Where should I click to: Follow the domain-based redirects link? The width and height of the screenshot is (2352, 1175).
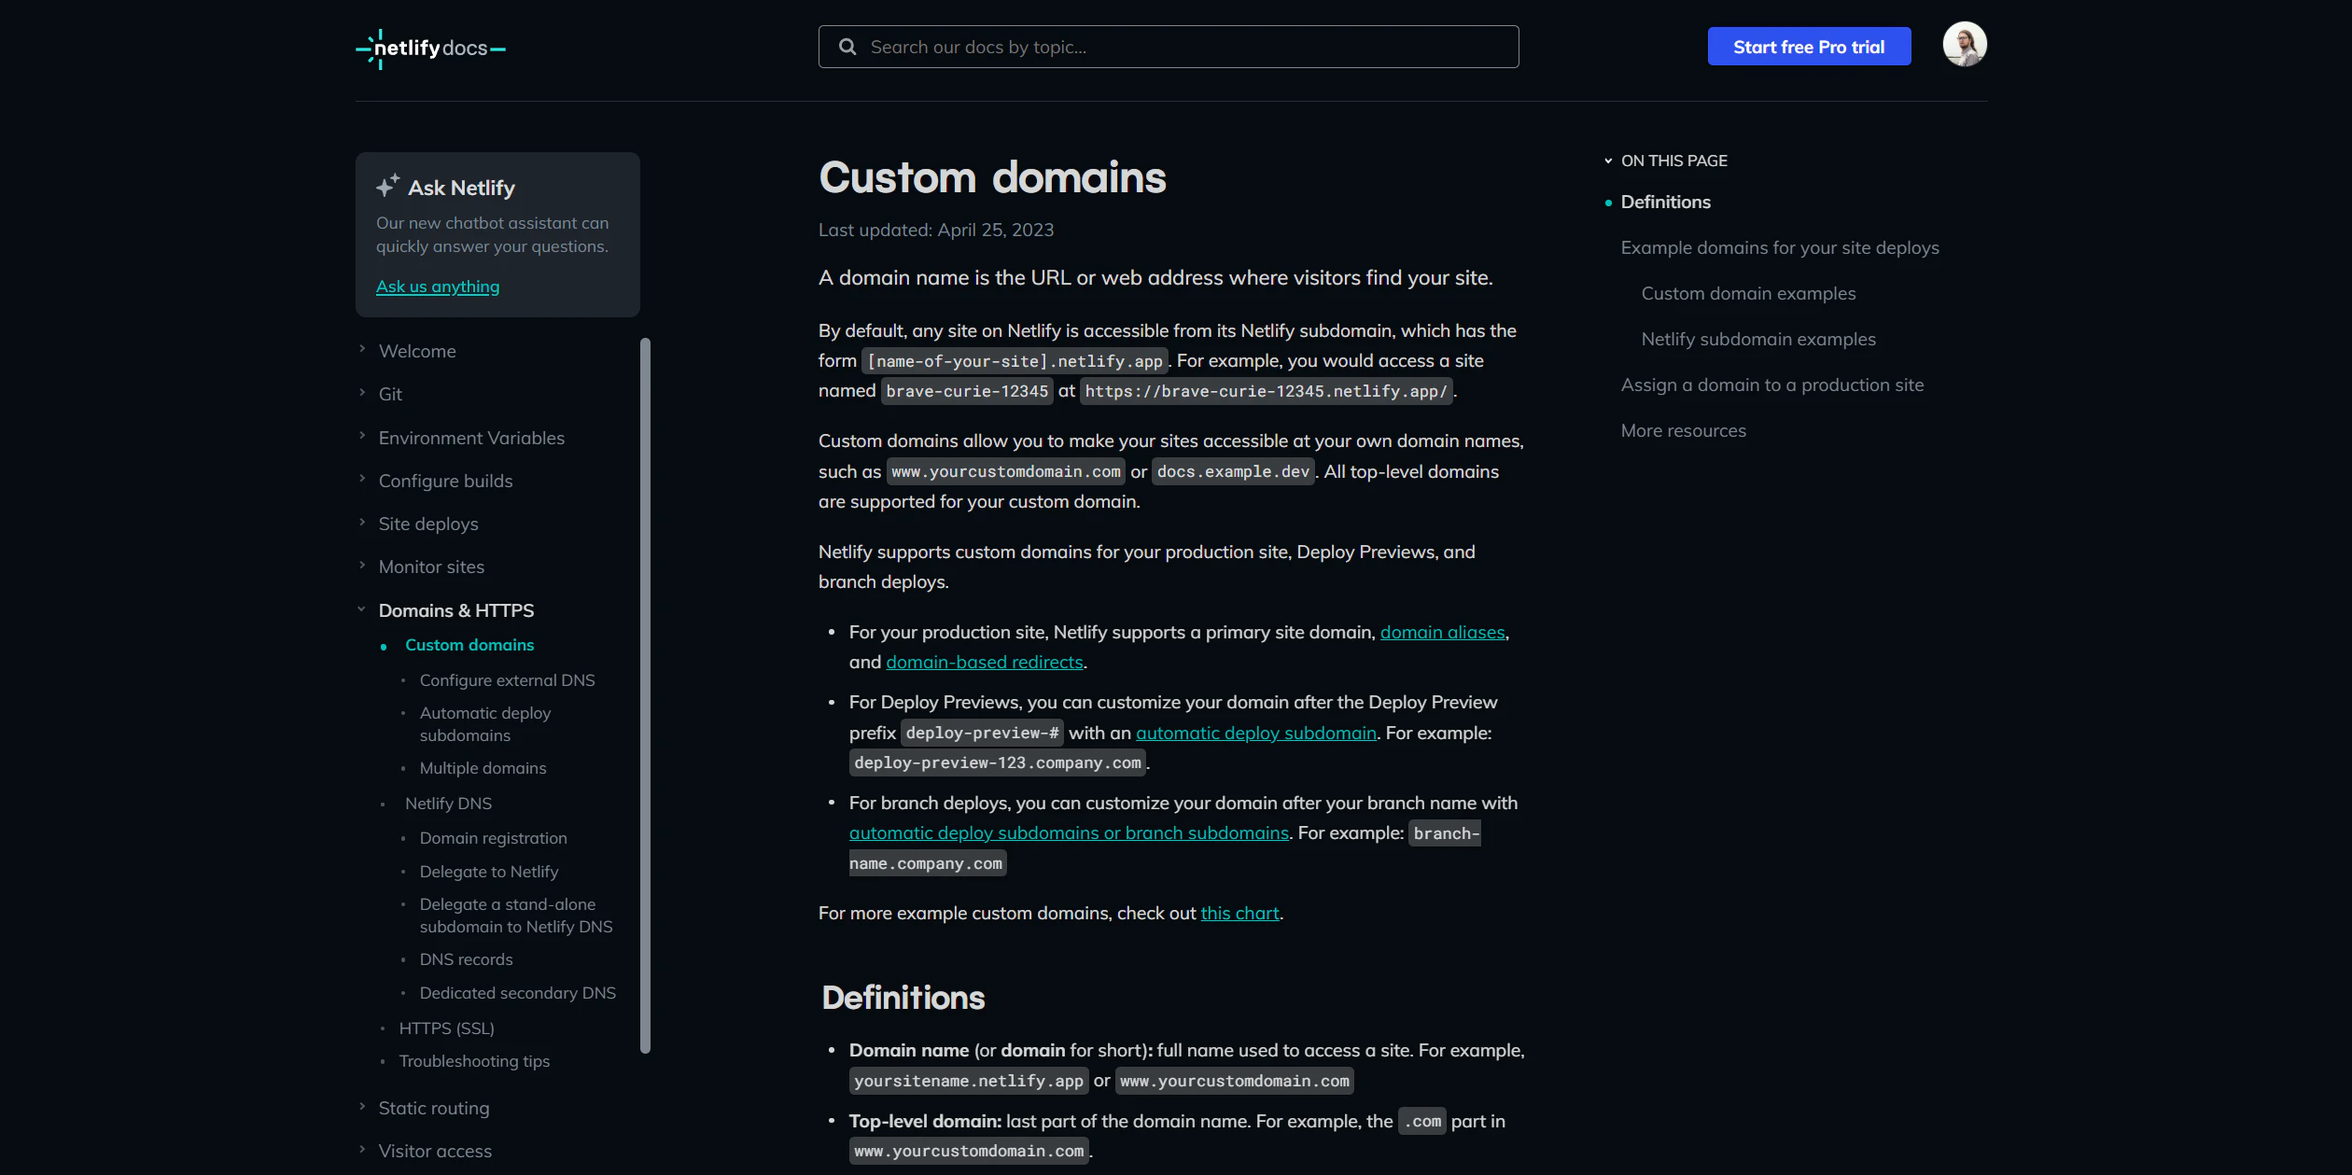coord(984,662)
